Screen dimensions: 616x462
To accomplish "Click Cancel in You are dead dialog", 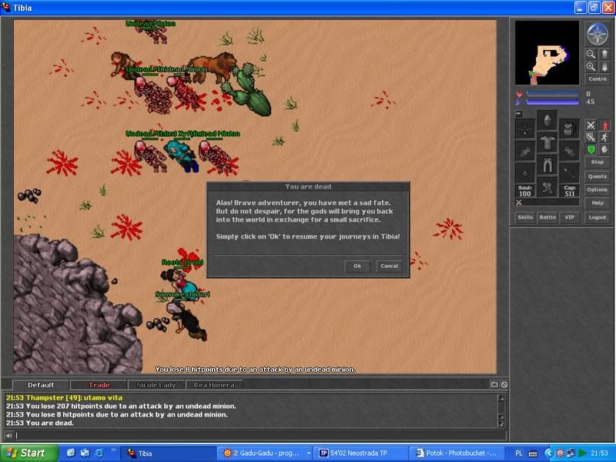I will click(x=389, y=266).
